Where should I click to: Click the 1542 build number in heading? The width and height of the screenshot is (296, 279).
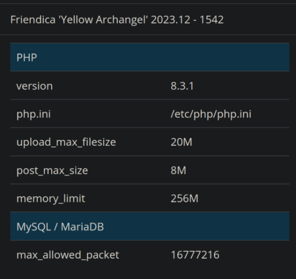coord(212,20)
